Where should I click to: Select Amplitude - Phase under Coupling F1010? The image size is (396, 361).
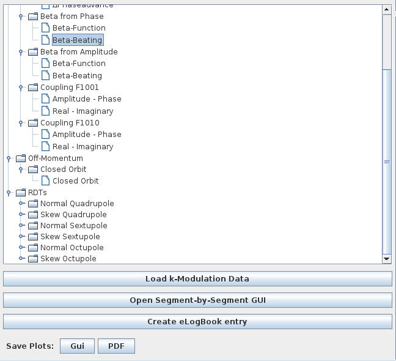(87, 135)
